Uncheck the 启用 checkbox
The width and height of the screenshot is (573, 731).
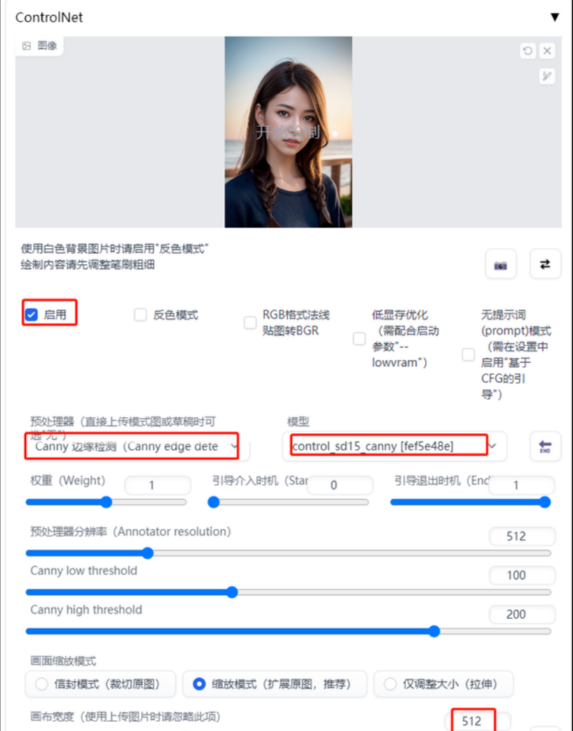point(31,315)
